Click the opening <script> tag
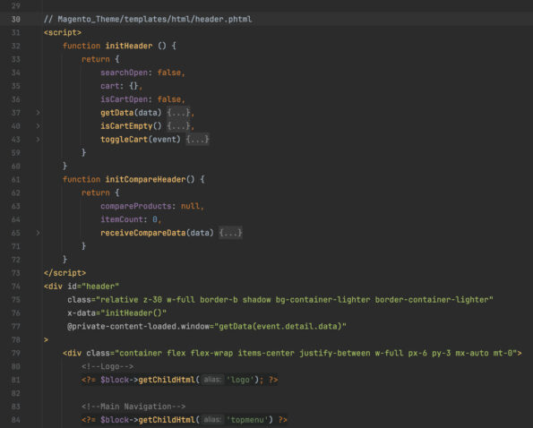The height and width of the screenshot is (428, 533). tap(63, 32)
